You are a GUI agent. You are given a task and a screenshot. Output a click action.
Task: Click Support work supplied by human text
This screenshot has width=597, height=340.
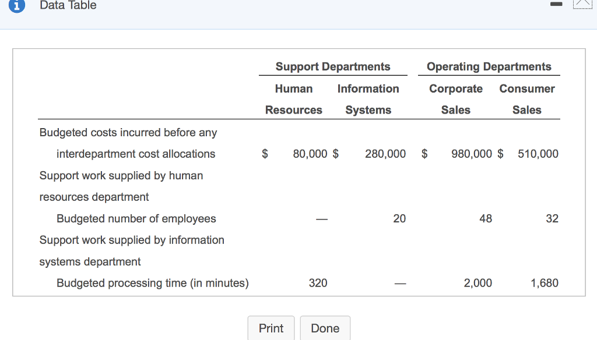coord(121,176)
